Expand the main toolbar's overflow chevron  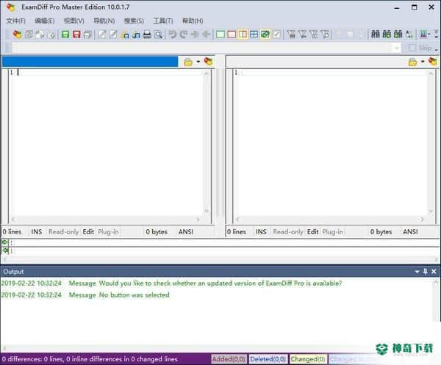[436, 35]
